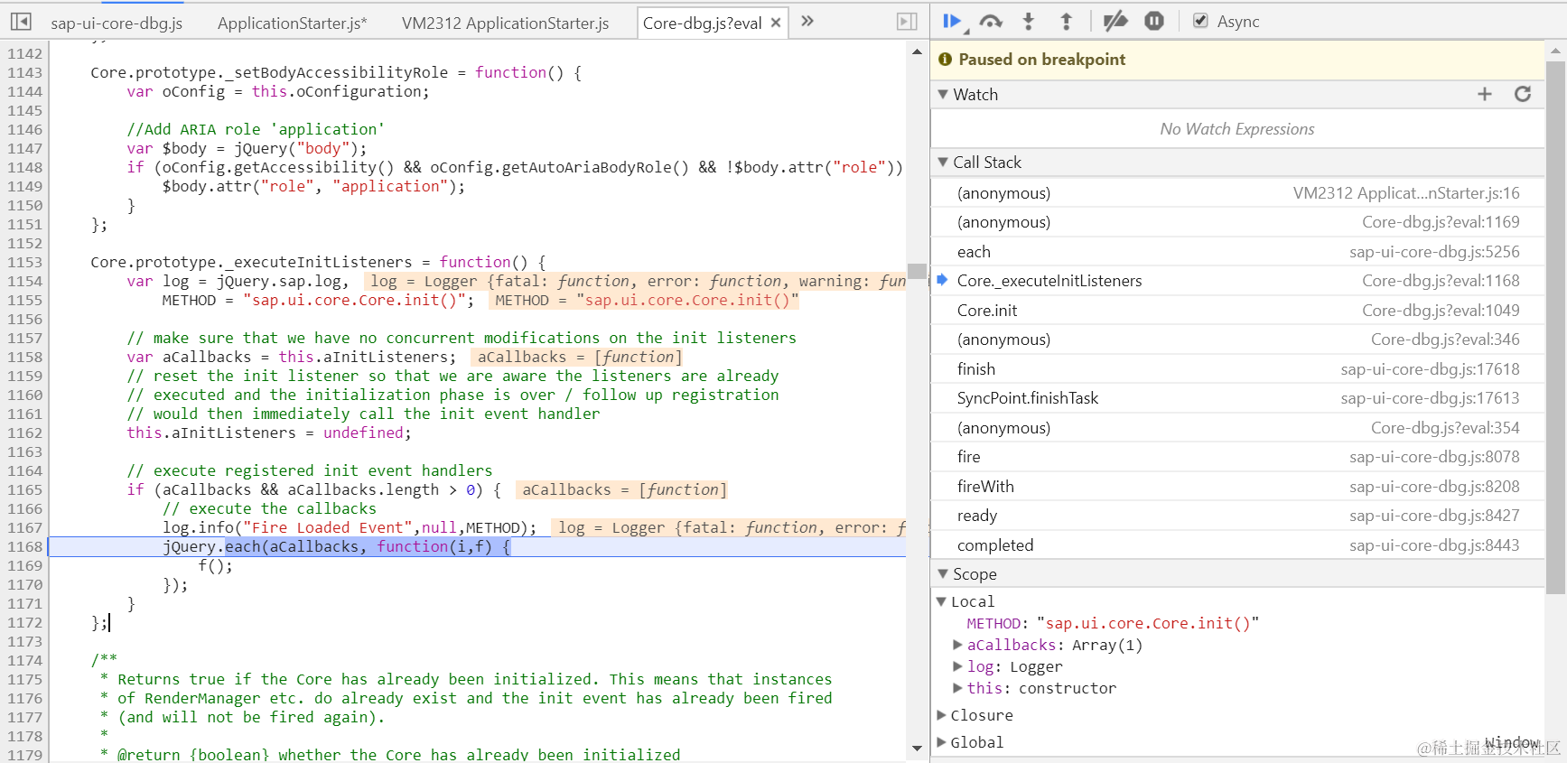
Task: Click 'Paused on breakpoint' status message
Action: point(1041,60)
